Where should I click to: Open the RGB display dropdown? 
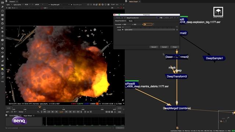28,5
